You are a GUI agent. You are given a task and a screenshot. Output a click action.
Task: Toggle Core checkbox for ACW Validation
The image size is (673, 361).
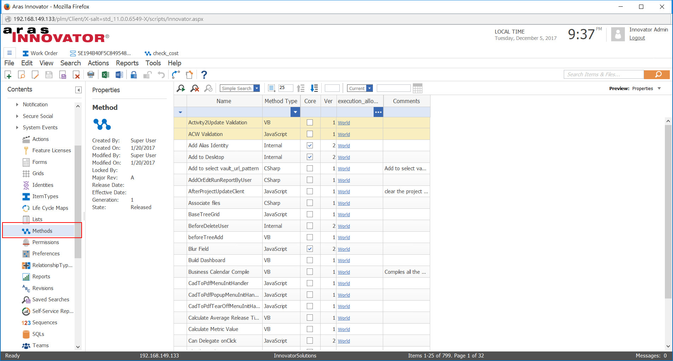[x=310, y=134]
